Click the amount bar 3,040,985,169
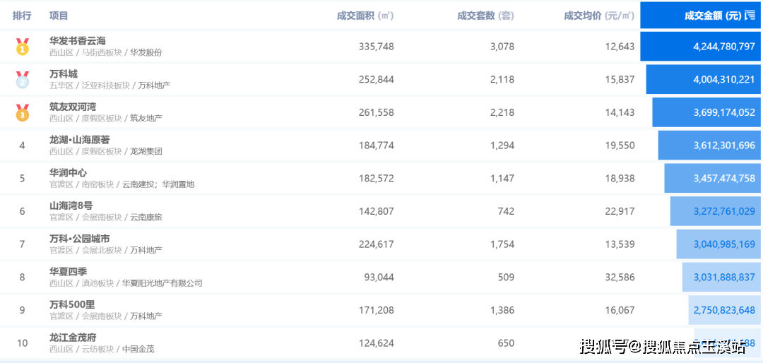The width and height of the screenshot is (763, 363). [718, 244]
